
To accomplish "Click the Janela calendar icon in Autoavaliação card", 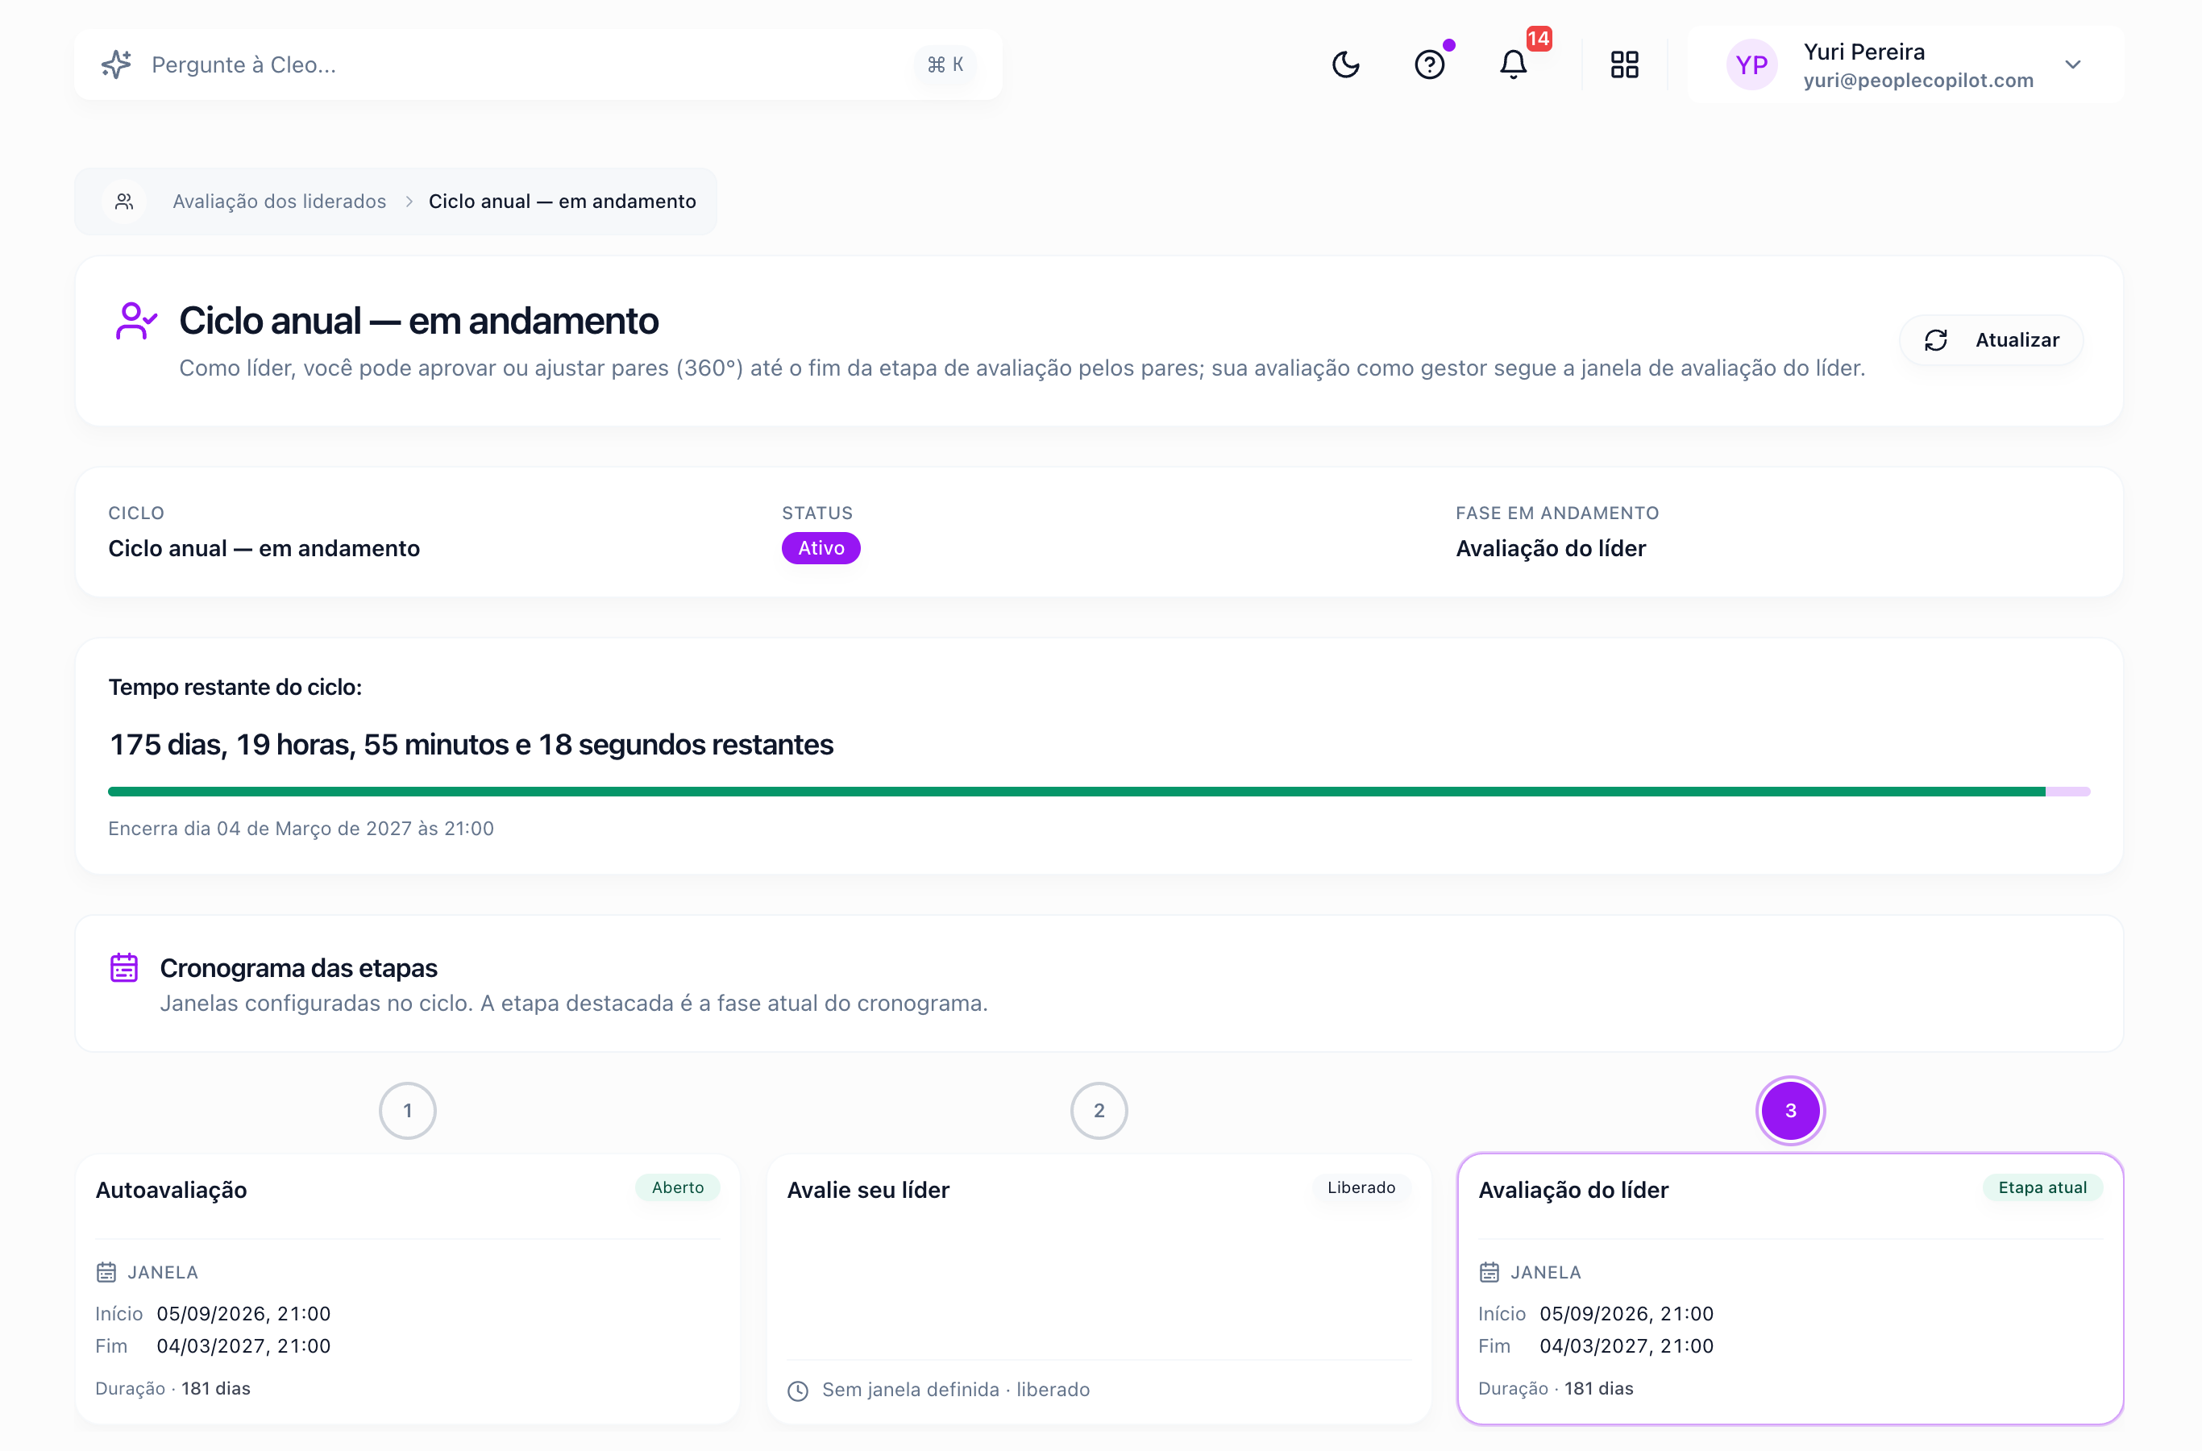I will point(106,1272).
